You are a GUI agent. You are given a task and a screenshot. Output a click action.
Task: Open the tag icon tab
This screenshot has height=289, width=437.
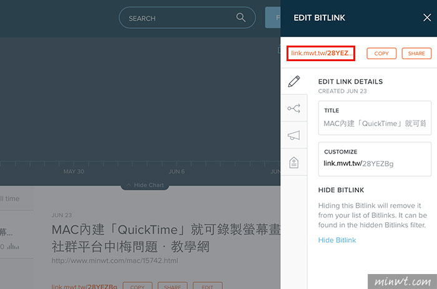tap(294, 162)
